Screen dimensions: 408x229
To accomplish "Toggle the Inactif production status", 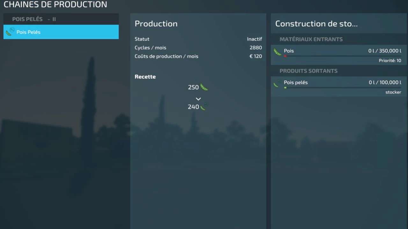I will point(254,39).
